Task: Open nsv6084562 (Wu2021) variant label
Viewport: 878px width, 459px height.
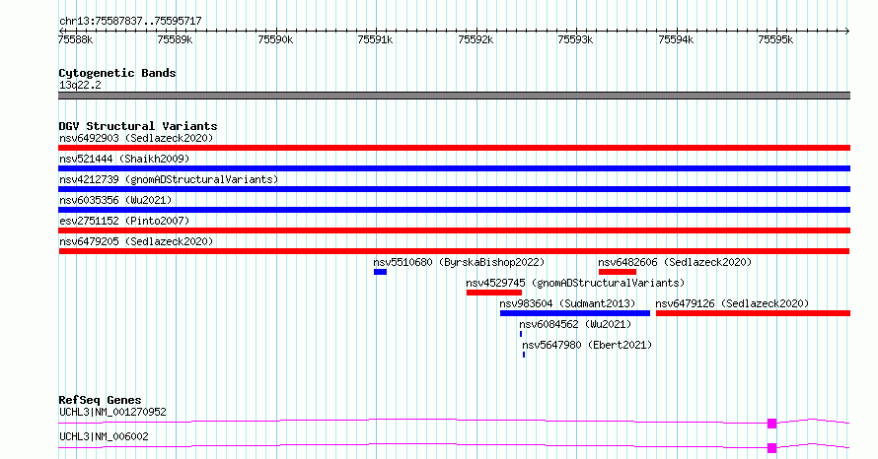Action: pos(575,324)
